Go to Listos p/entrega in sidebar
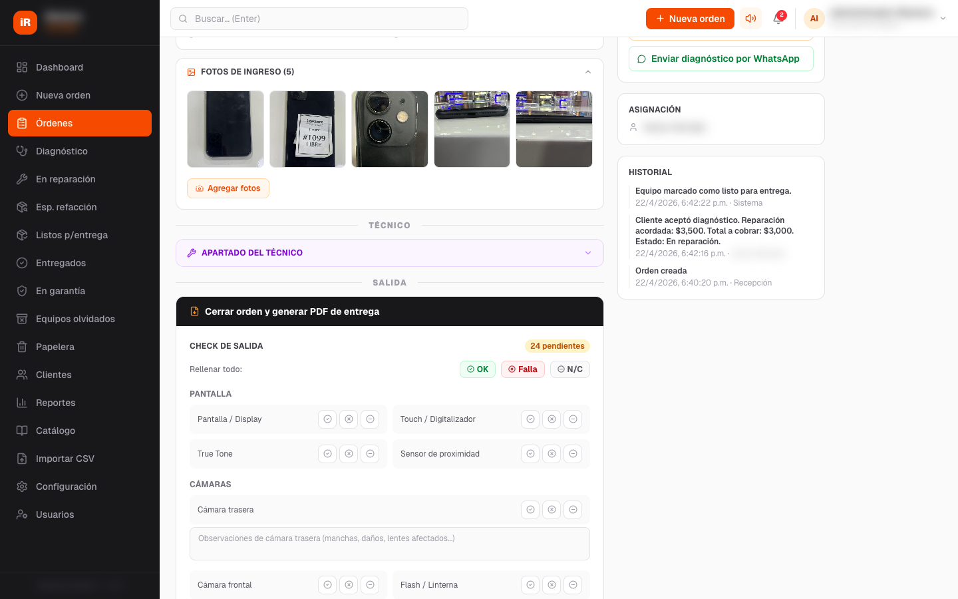Viewport: 958px width, 599px height. (x=71, y=235)
